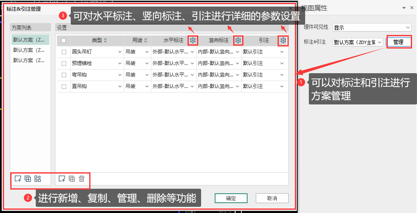This screenshot has width=417, height=213.
Task: Open 默认引注 dropdown in 预埋锚栓 row
Action: 282,64
